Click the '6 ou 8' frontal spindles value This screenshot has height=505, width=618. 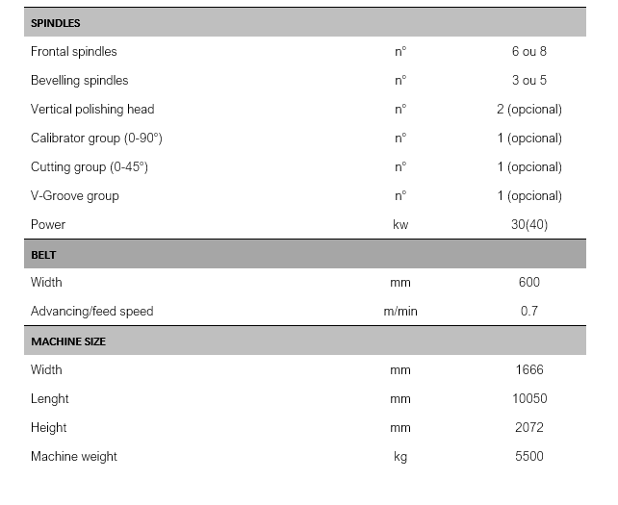click(x=529, y=52)
